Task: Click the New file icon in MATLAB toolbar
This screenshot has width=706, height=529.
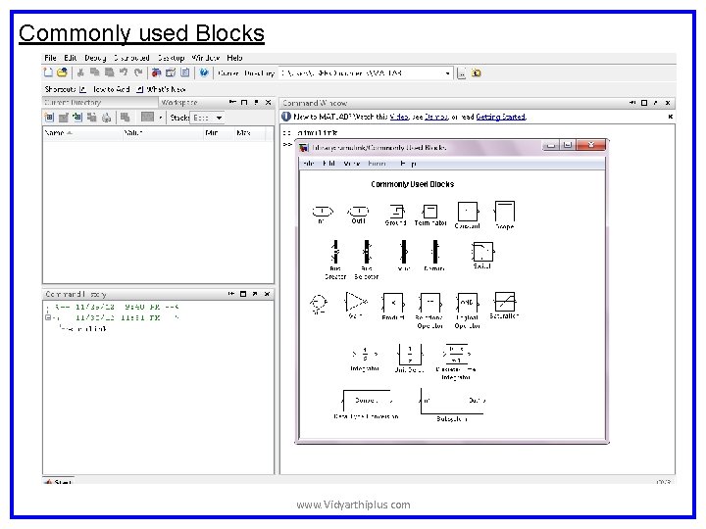Action: click(x=48, y=72)
